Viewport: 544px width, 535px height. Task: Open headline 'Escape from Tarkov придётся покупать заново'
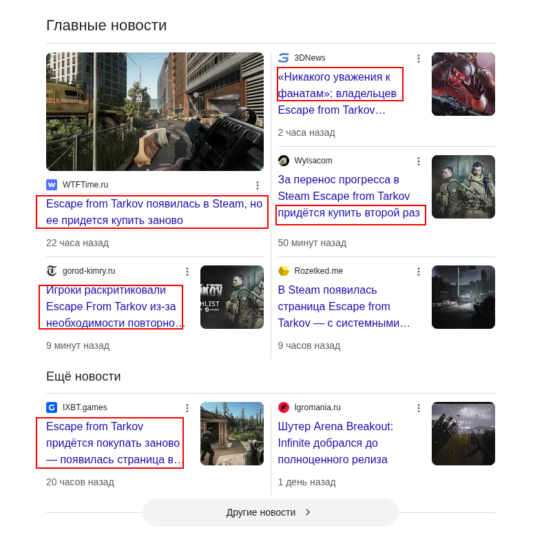coord(114,443)
